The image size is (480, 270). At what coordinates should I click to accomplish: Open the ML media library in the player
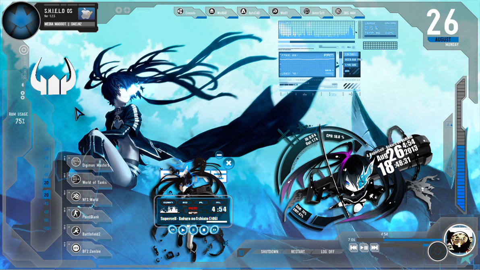[218, 202]
